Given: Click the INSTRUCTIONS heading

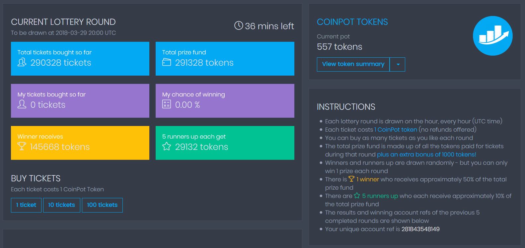Looking at the screenshot, I should [x=346, y=107].
